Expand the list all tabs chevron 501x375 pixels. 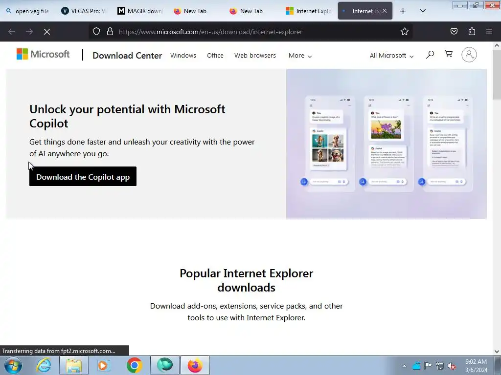[x=422, y=11]
